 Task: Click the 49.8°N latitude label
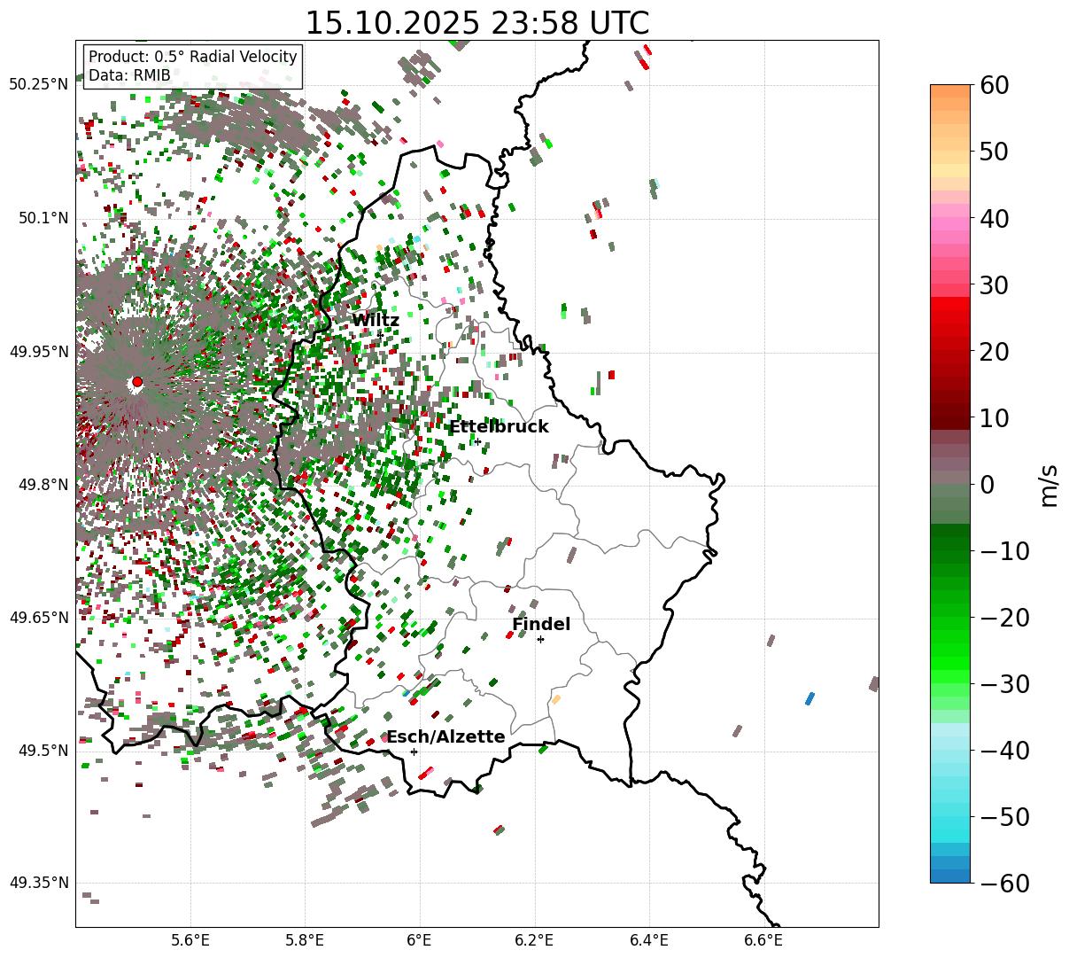click(x=42, y=485)
